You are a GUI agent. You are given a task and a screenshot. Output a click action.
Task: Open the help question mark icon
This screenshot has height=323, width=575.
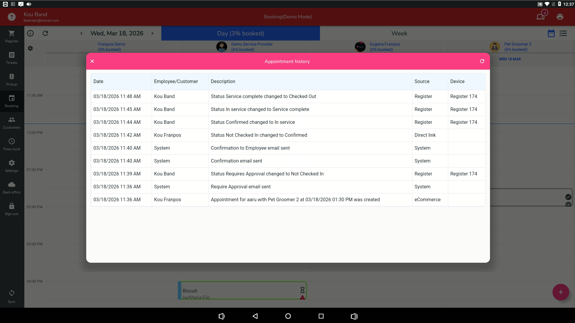12,17
